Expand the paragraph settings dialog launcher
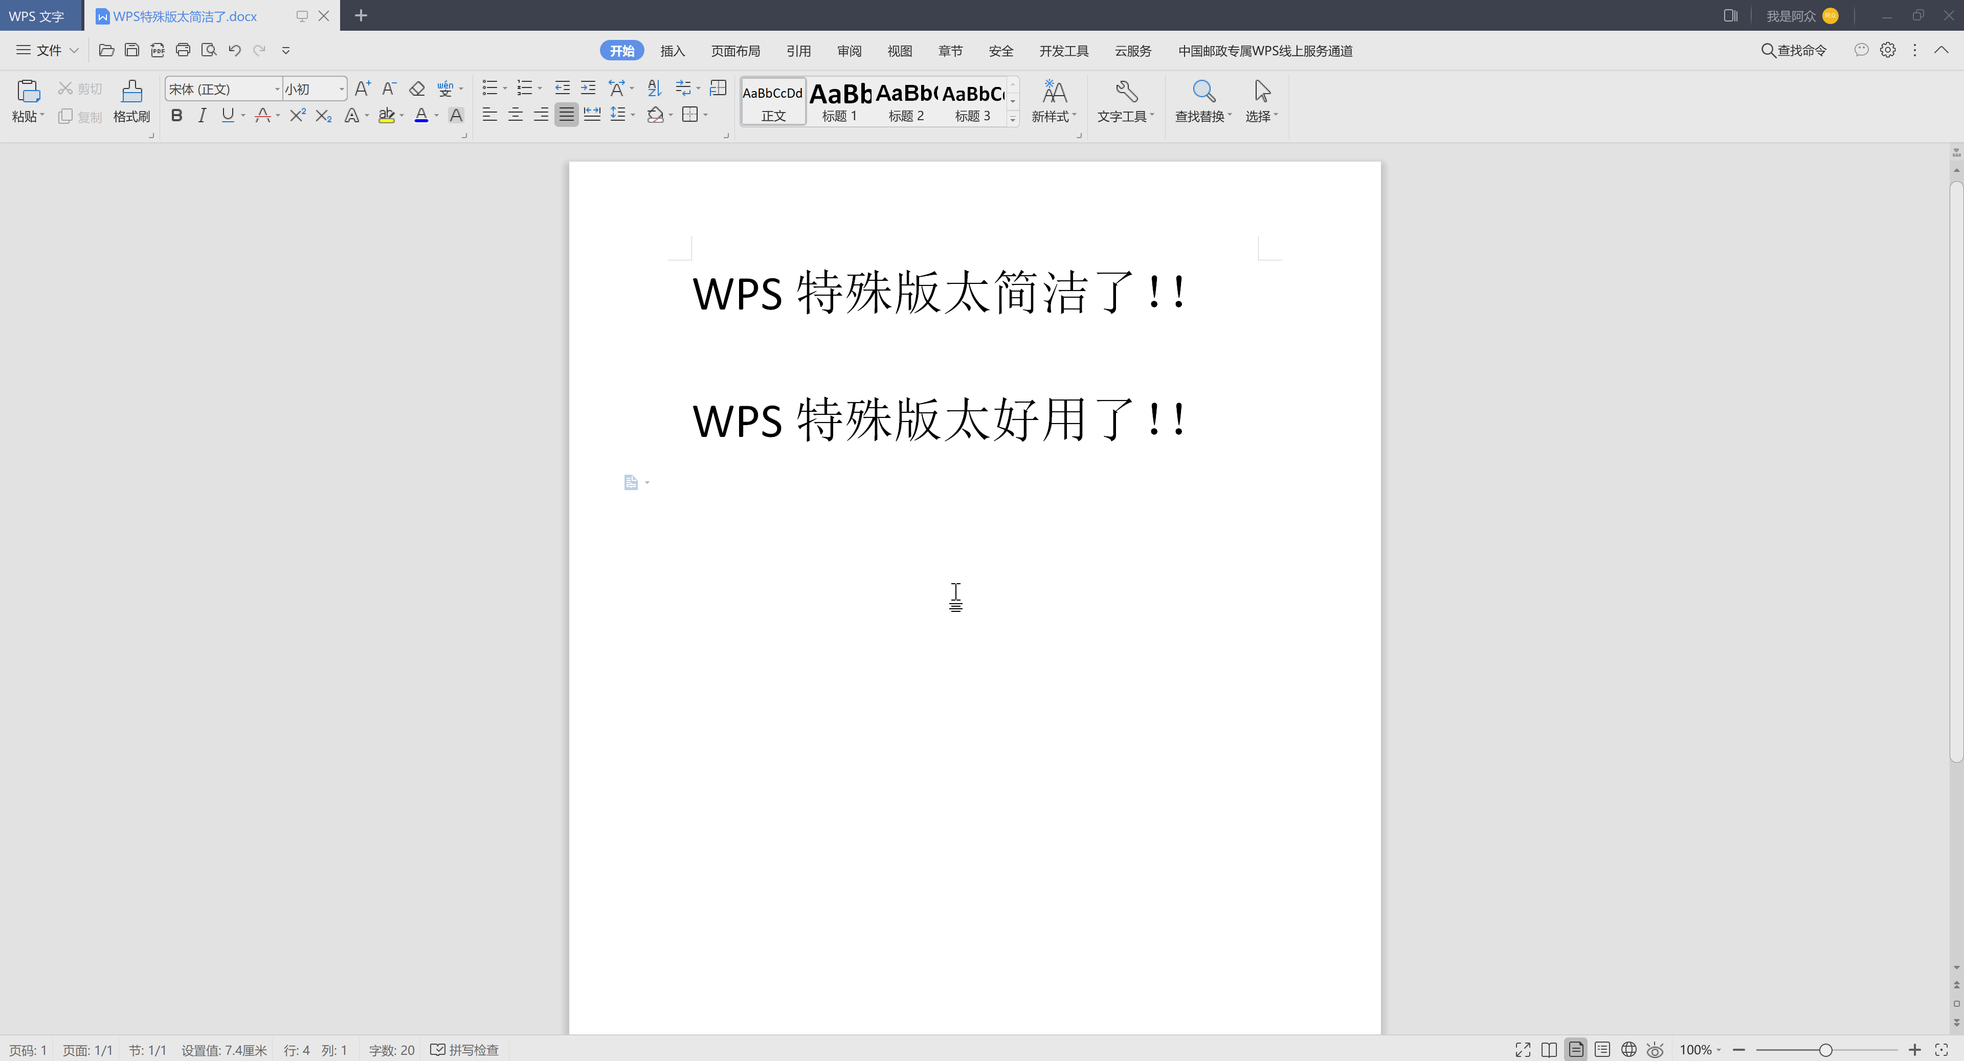 725,136
